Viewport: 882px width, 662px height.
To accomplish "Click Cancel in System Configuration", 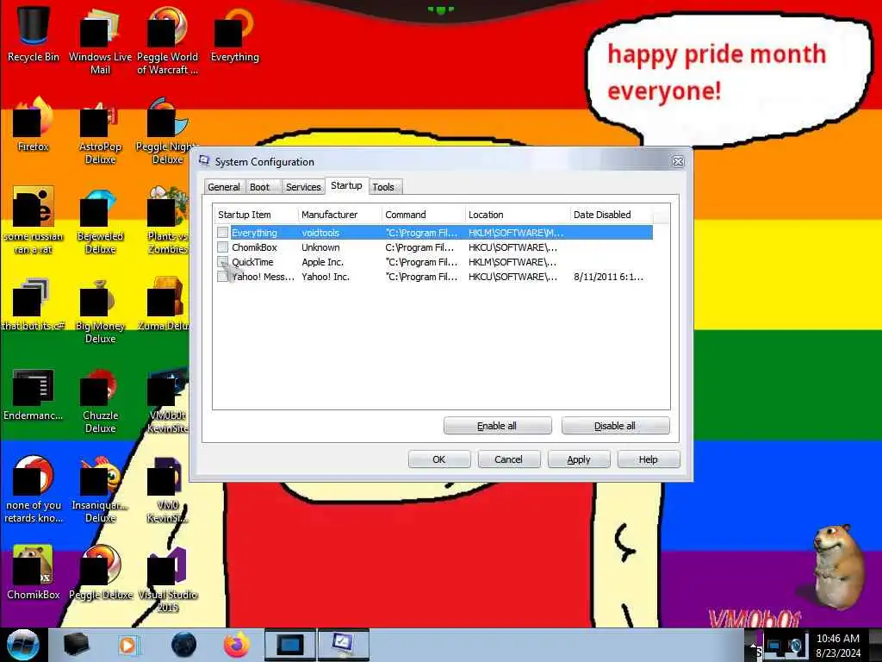I will click(x=508, y=459).
